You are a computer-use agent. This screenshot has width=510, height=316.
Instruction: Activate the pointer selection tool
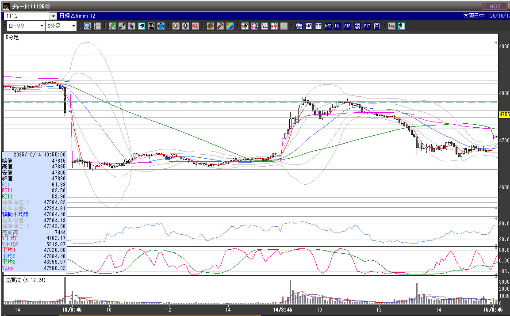[131, 26]
